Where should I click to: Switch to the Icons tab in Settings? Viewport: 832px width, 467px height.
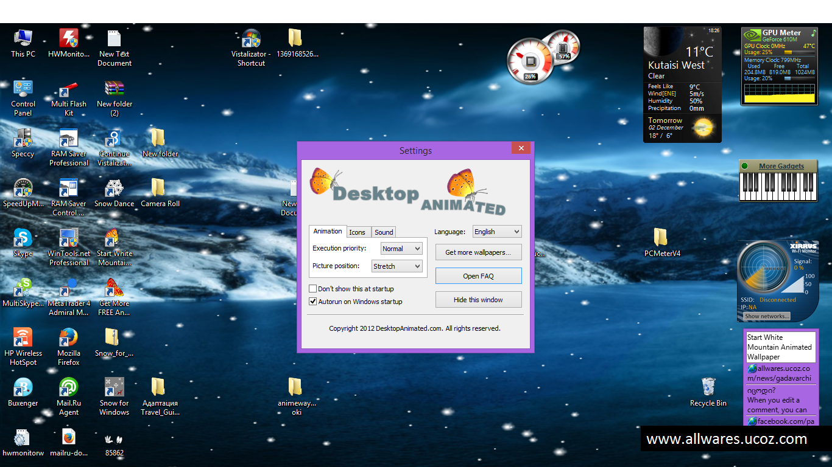[358, 232]
